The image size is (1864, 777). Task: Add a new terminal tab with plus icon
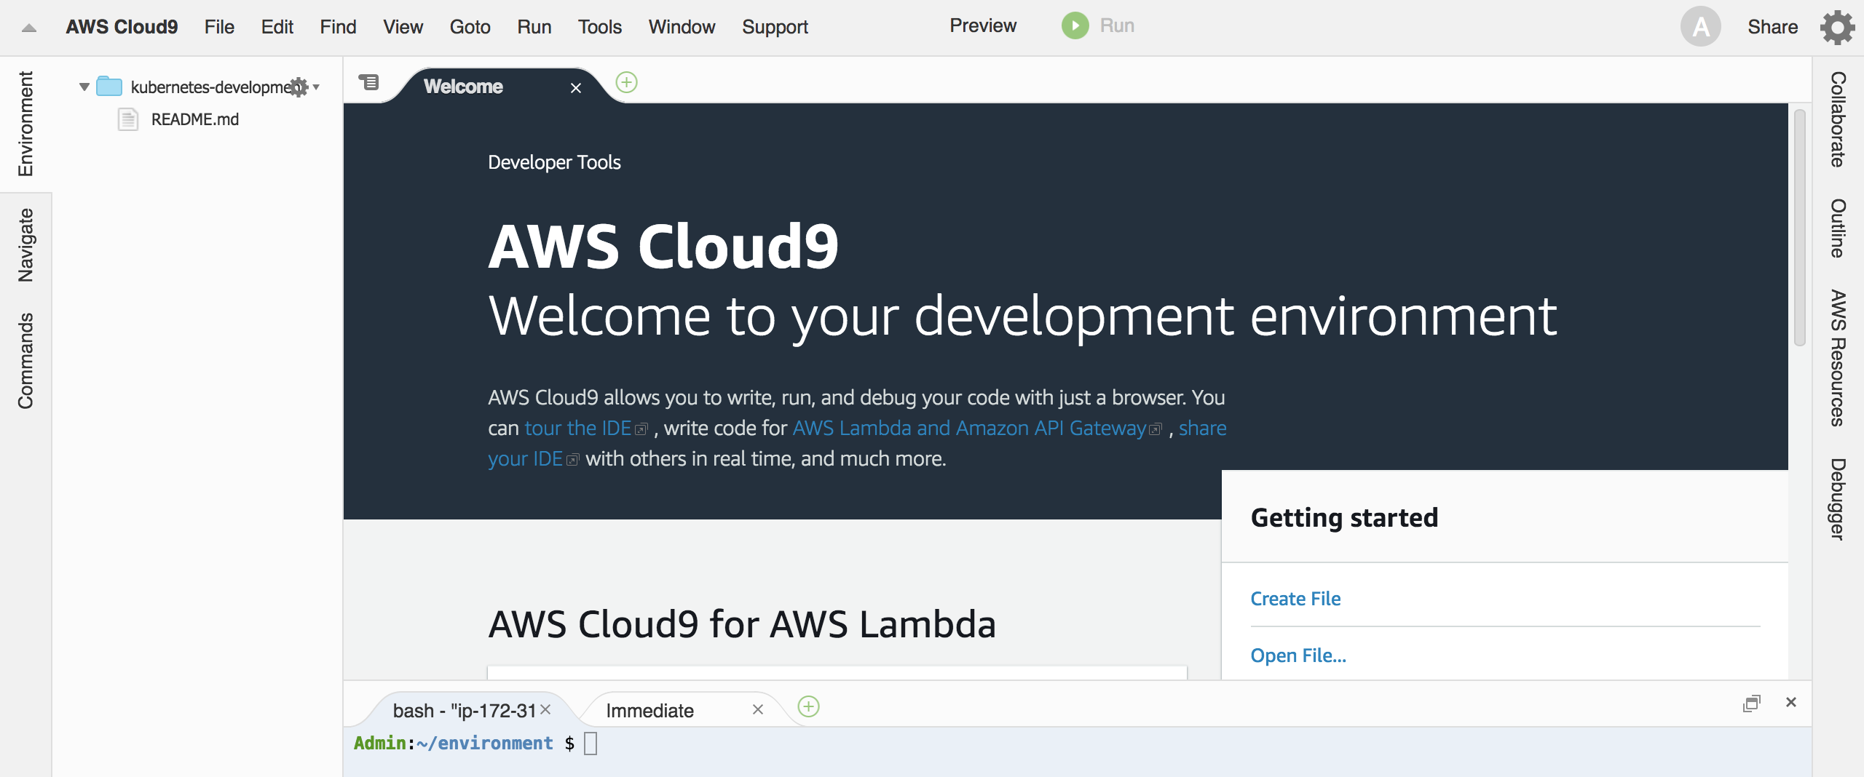coord(808,706)
